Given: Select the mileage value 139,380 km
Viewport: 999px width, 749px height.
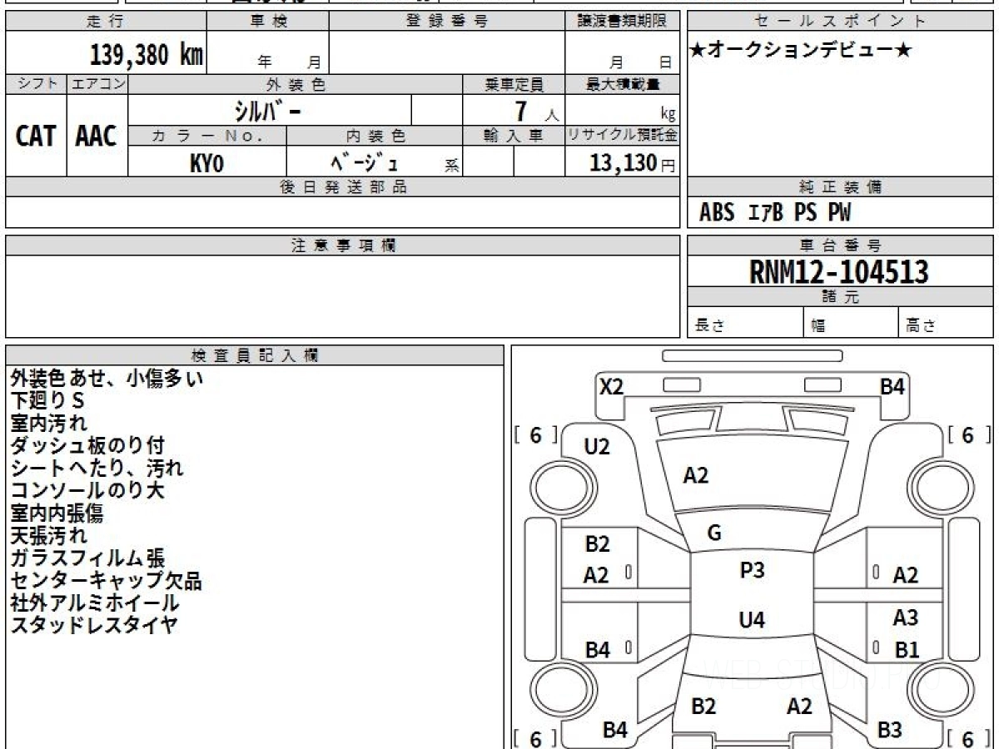Looking at the screenshot, I should click(147, 55).
